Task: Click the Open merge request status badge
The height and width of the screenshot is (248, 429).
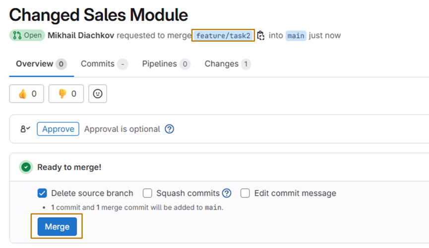Action: (27, 36)
